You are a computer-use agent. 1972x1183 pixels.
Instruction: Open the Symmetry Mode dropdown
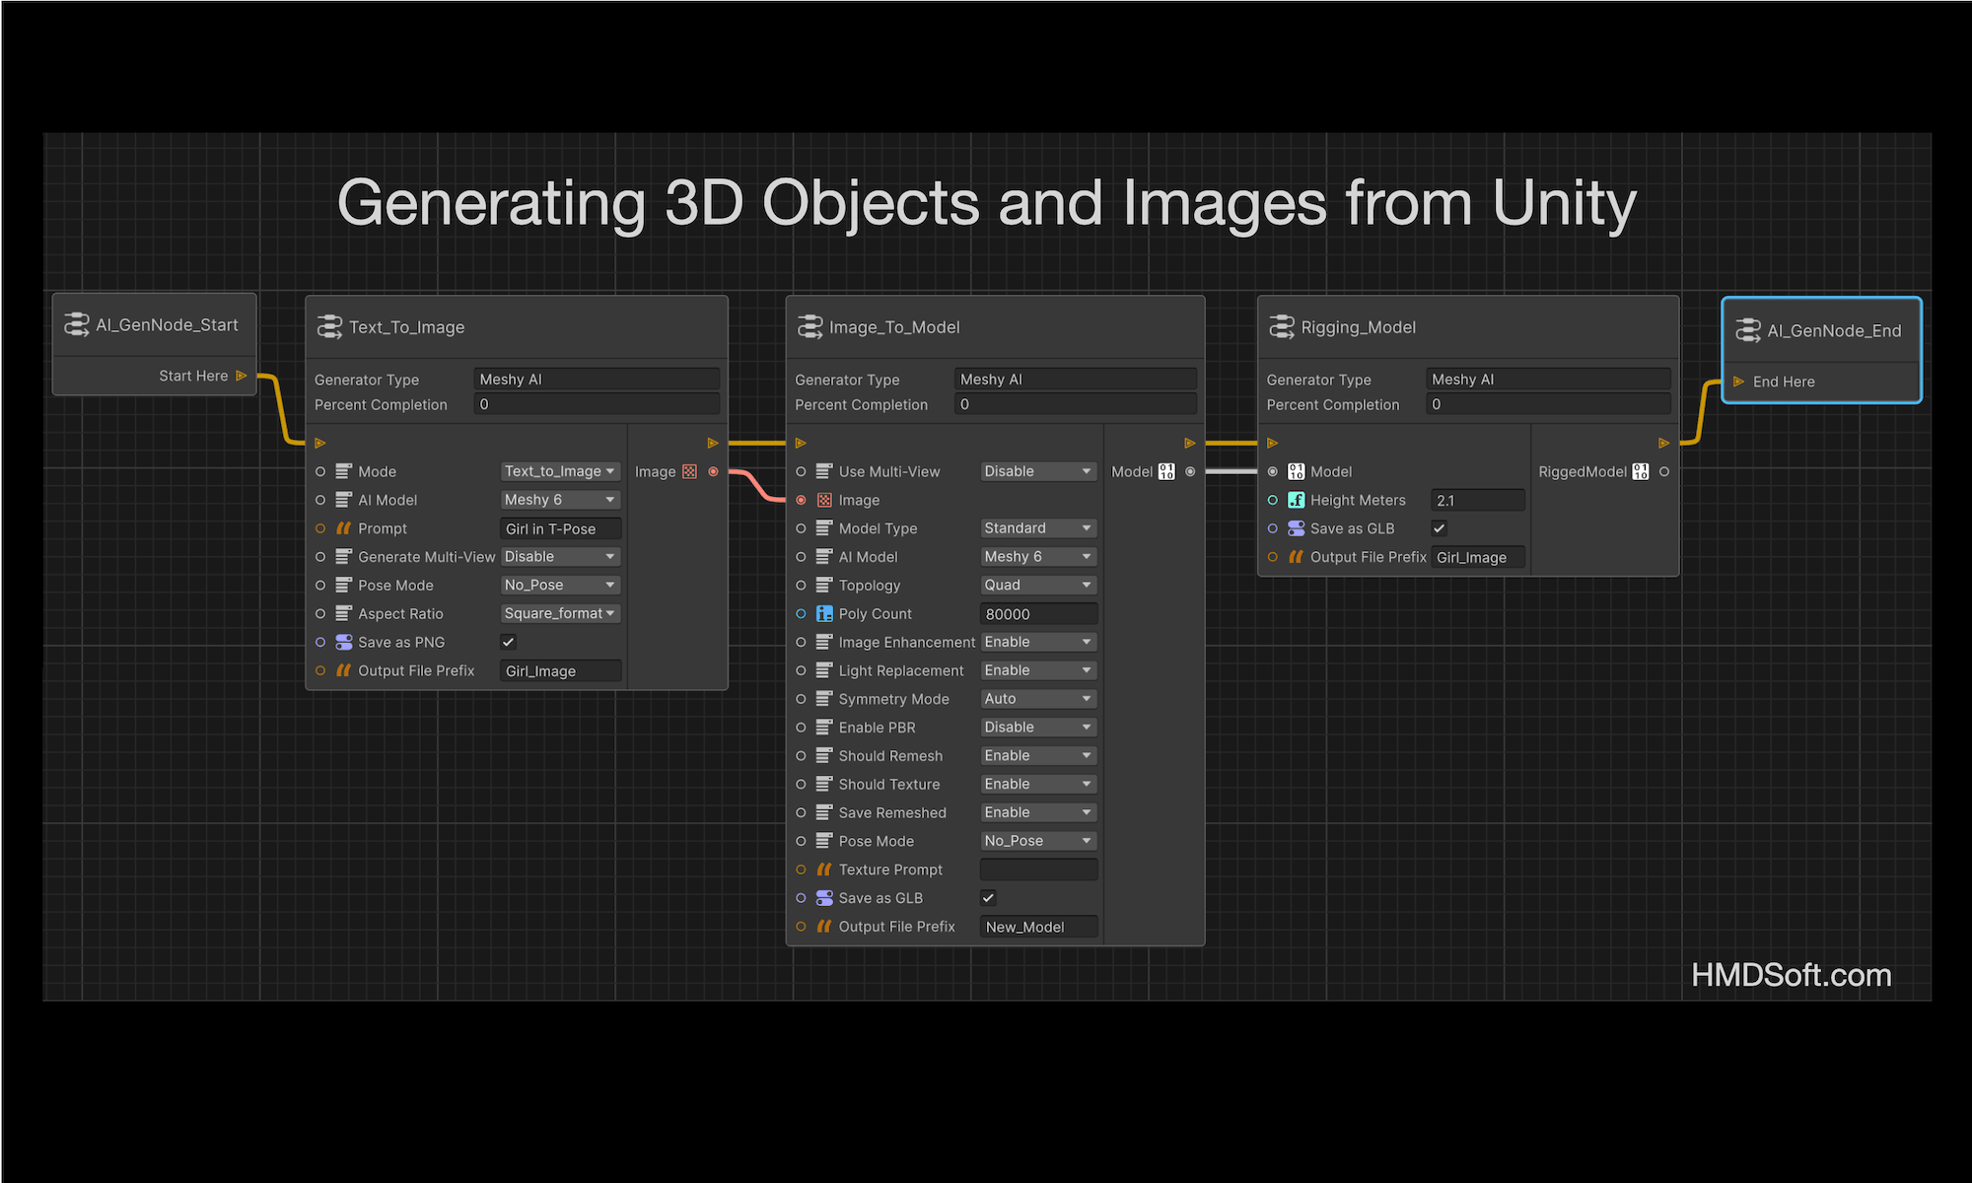[1038, 699]
